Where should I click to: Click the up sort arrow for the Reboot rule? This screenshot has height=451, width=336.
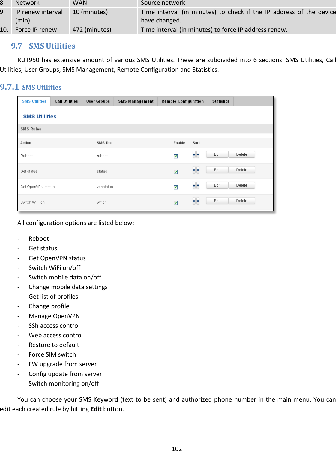194,154
